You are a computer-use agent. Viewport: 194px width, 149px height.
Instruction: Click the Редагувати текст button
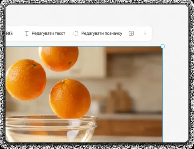pyautogui.click(x=45, y=33)
